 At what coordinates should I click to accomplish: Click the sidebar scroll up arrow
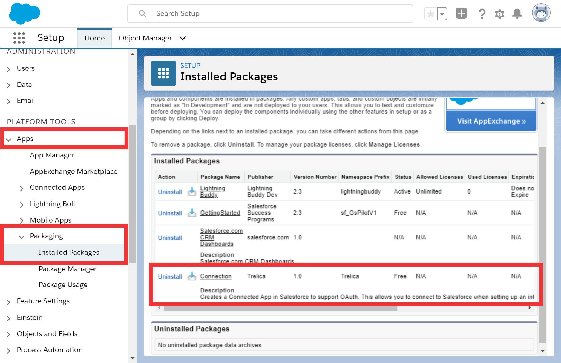(133, 54)
